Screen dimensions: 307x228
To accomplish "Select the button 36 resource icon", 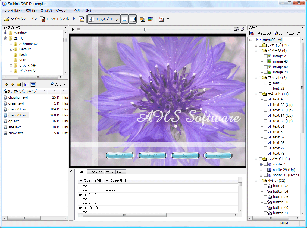I will click(x=270, y=197).
